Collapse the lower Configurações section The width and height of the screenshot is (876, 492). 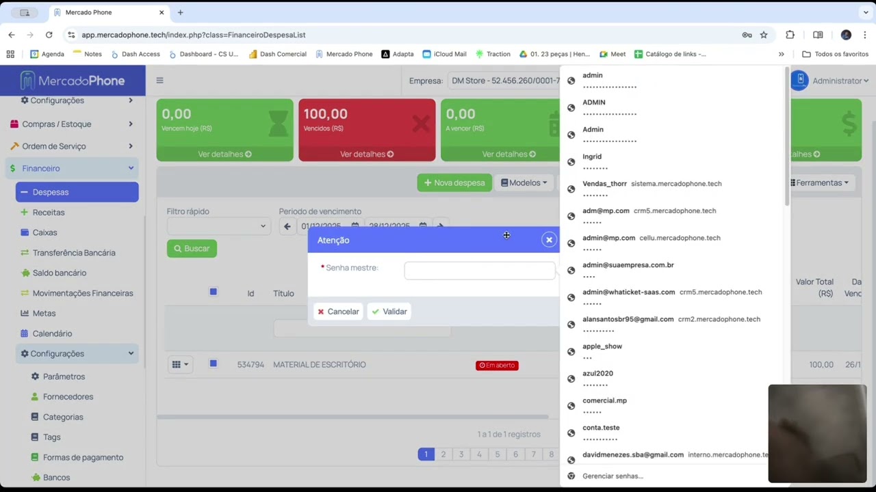(77, 354)
